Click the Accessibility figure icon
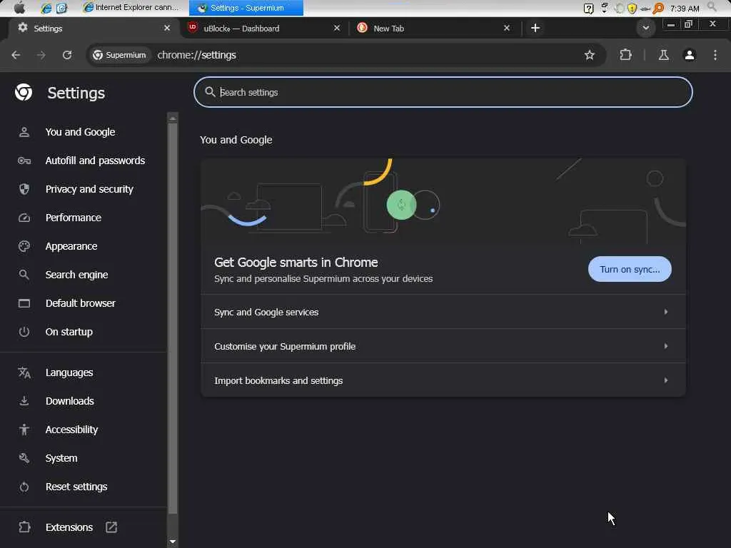731x548 pixels. [x=24, y=430]
